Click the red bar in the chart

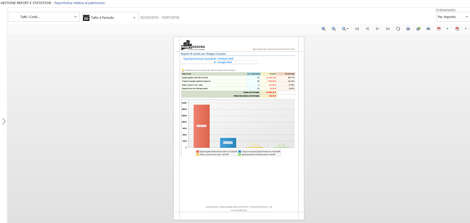point(202,126)
